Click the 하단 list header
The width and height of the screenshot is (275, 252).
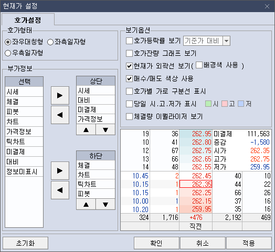pos(96,155)
